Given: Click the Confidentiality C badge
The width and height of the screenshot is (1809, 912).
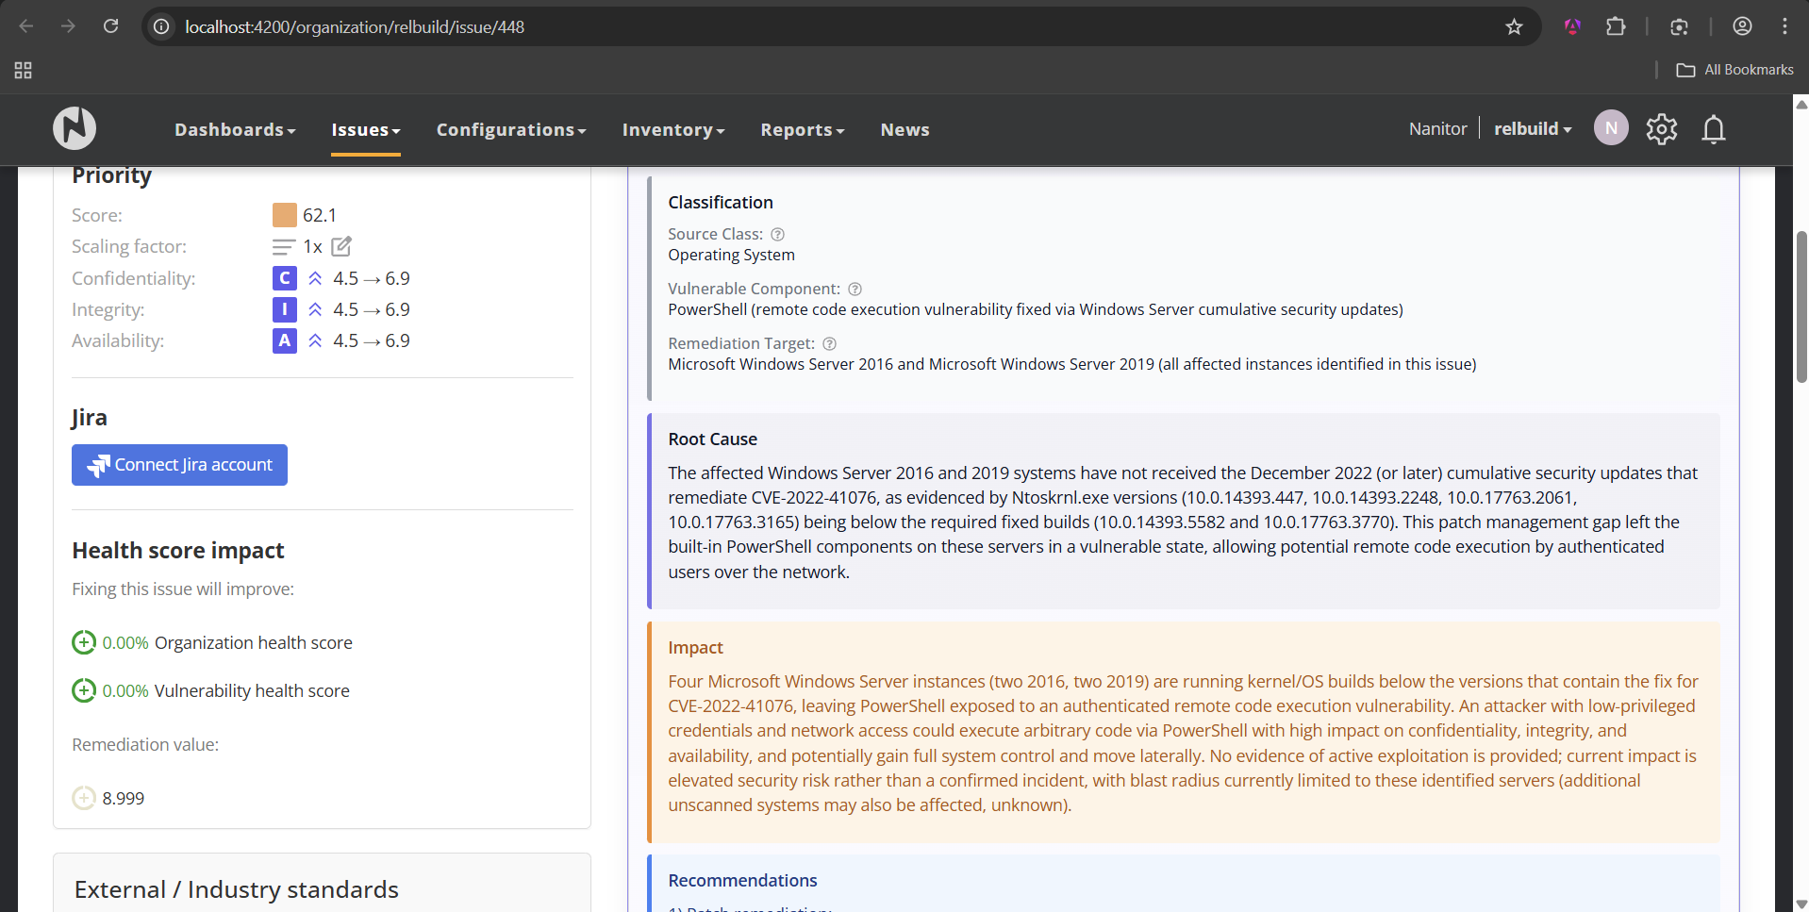Looking at the screenshot, I should (284, 278).
